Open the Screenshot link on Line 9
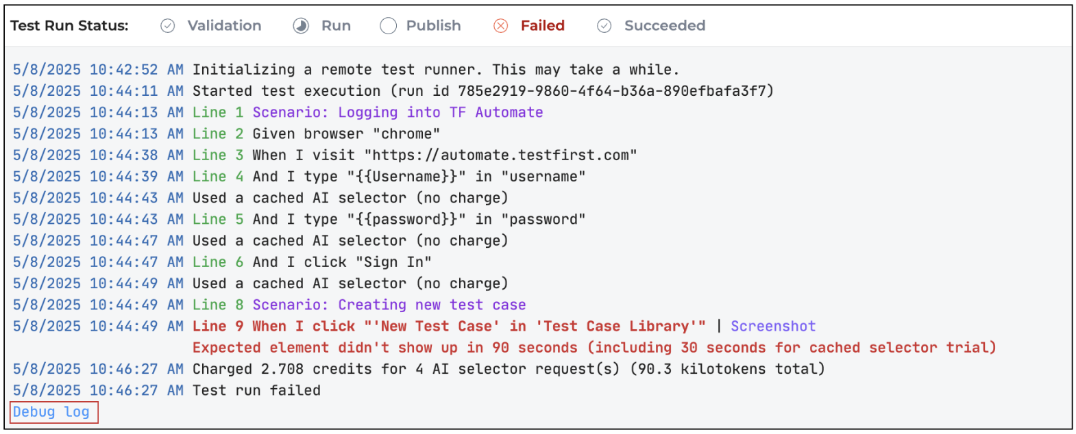Image resolution: width=1076 pixels, height=434 pixels. 773,327
